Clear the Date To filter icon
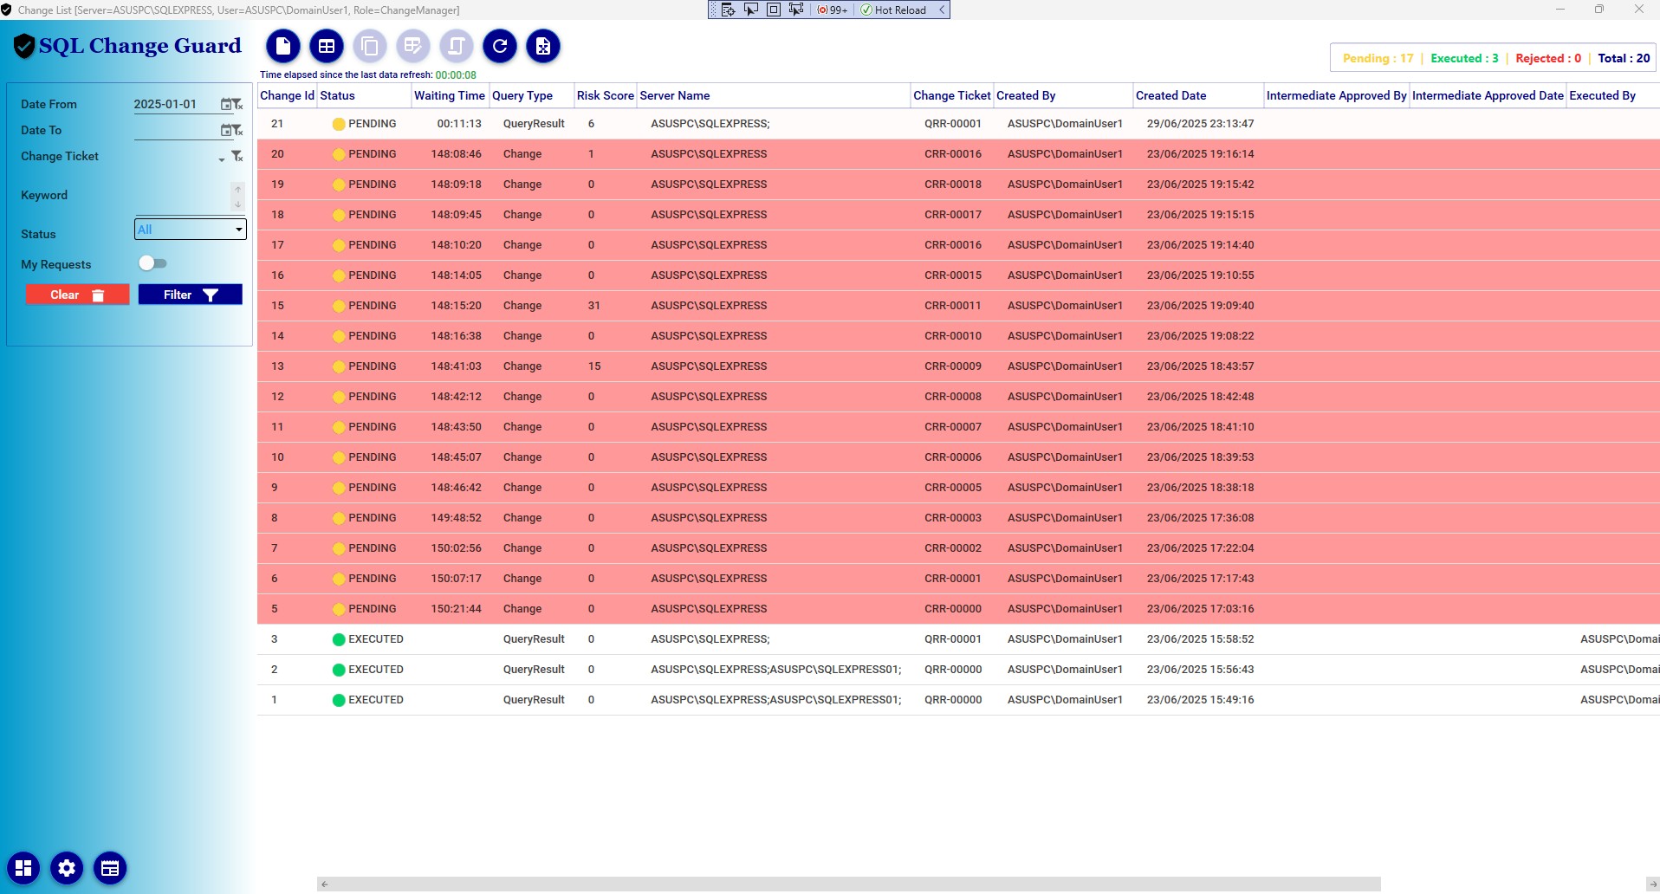Viewport: 1660px width, 894px height. tap(237, 130)
